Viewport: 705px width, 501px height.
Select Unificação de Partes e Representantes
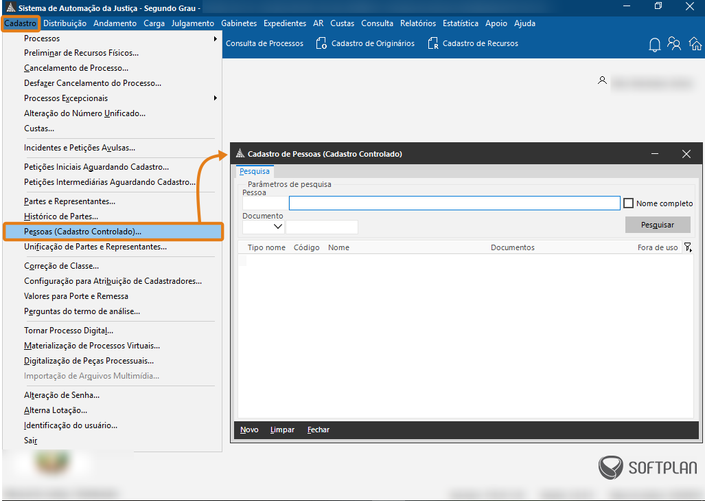95,247
